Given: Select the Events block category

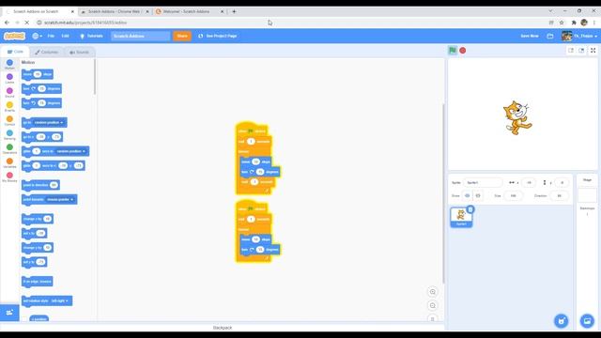Looking at the screenshot, I should [x=9, y=106].
